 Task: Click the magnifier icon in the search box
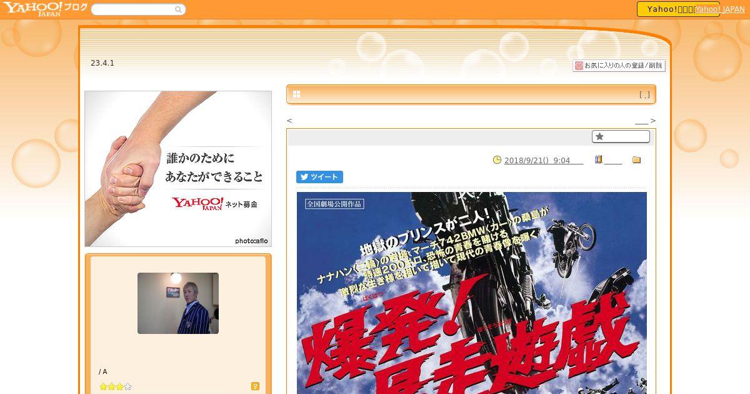[178, 9]
